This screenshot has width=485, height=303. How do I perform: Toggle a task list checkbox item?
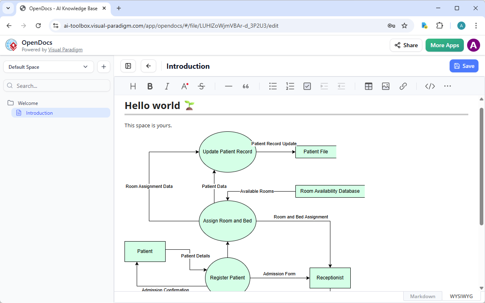(307, 86)
